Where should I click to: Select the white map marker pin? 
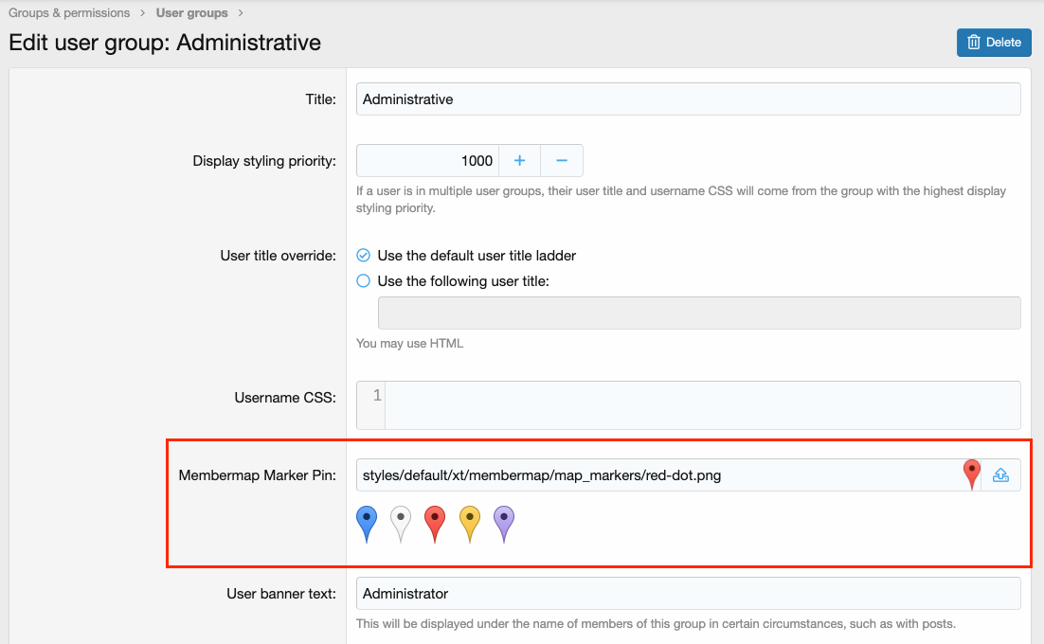[401, 523]
